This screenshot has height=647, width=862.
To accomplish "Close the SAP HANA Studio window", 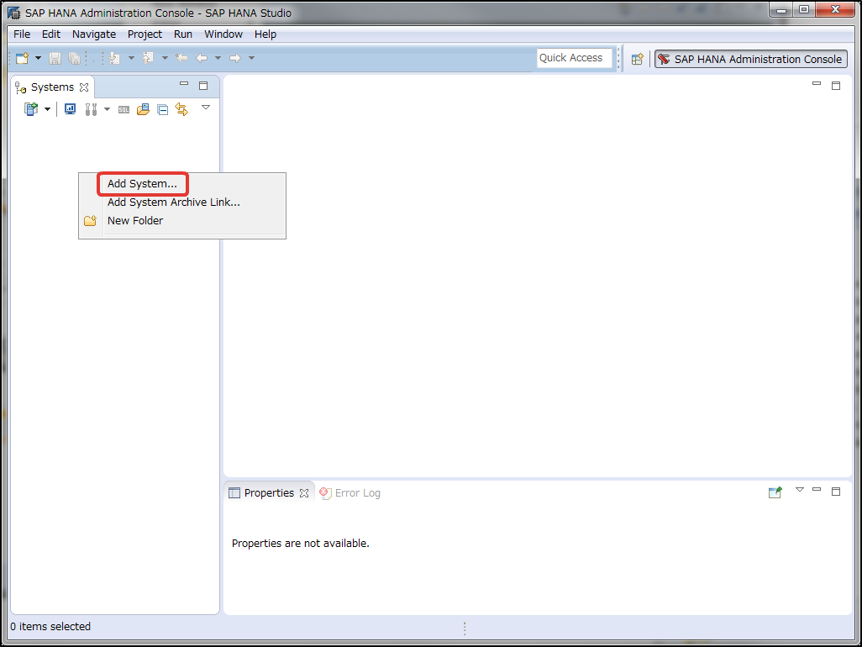I will pos(836,10).
